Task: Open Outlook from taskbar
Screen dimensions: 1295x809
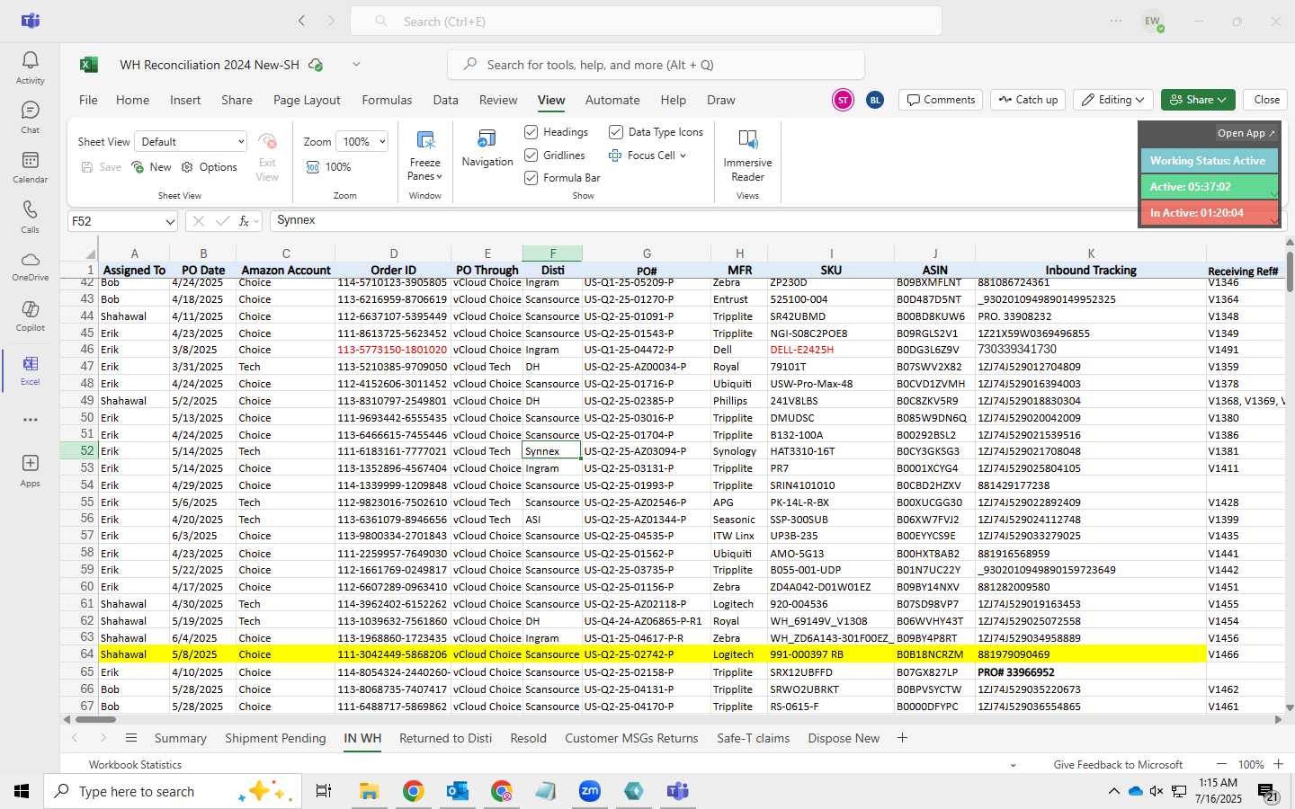Action: [x=457, y=791]
